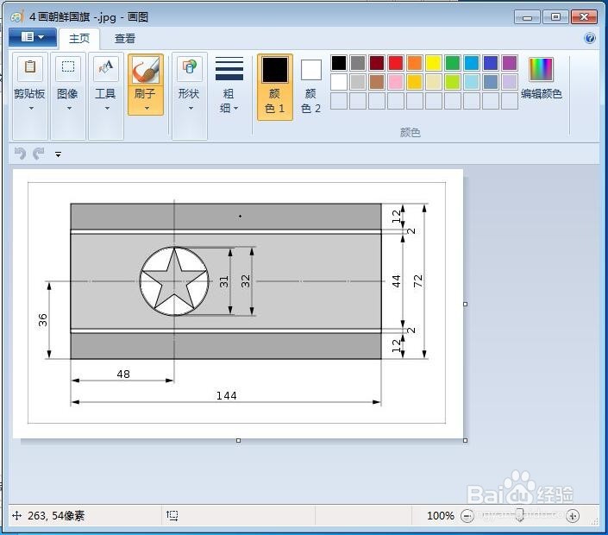Pick the turquoise color swatch
Viewport: 608px width, 535px height.
point(472,63)
